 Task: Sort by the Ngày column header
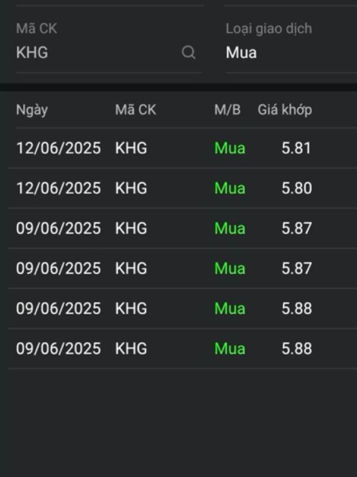pyautogui.click(x=32, y=110)
